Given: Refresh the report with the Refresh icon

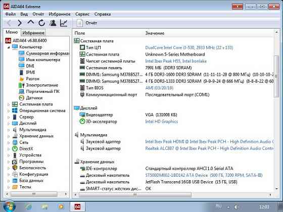Looking at the screenshot, I should (41, 23).
